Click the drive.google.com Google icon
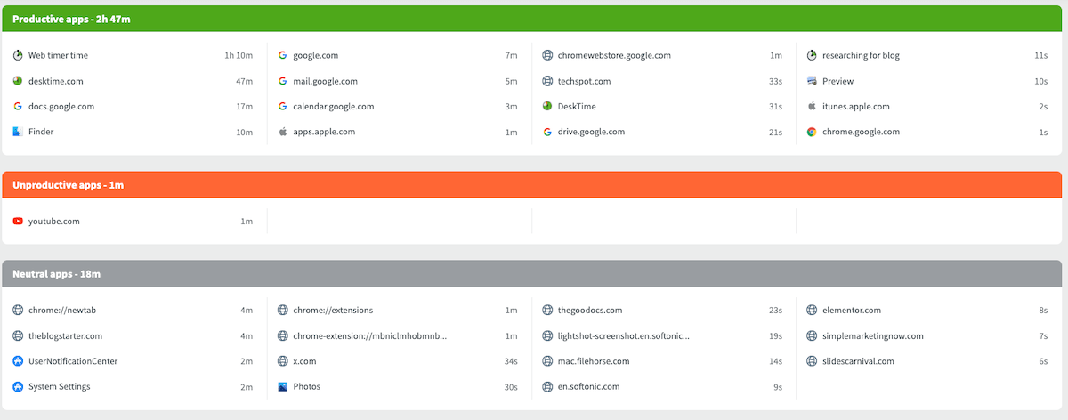1068x420 pixels. 547,132
